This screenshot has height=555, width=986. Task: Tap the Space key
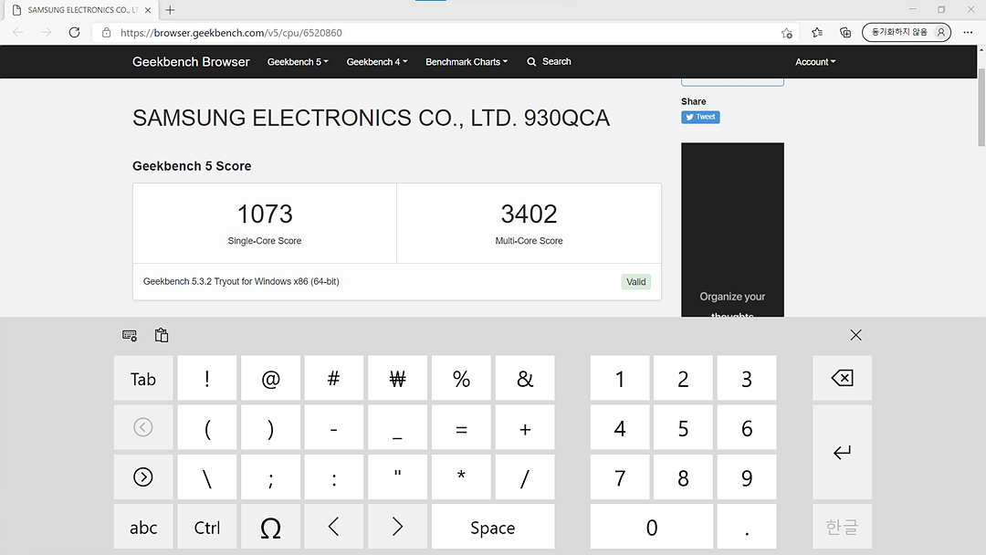click(493, 527)
